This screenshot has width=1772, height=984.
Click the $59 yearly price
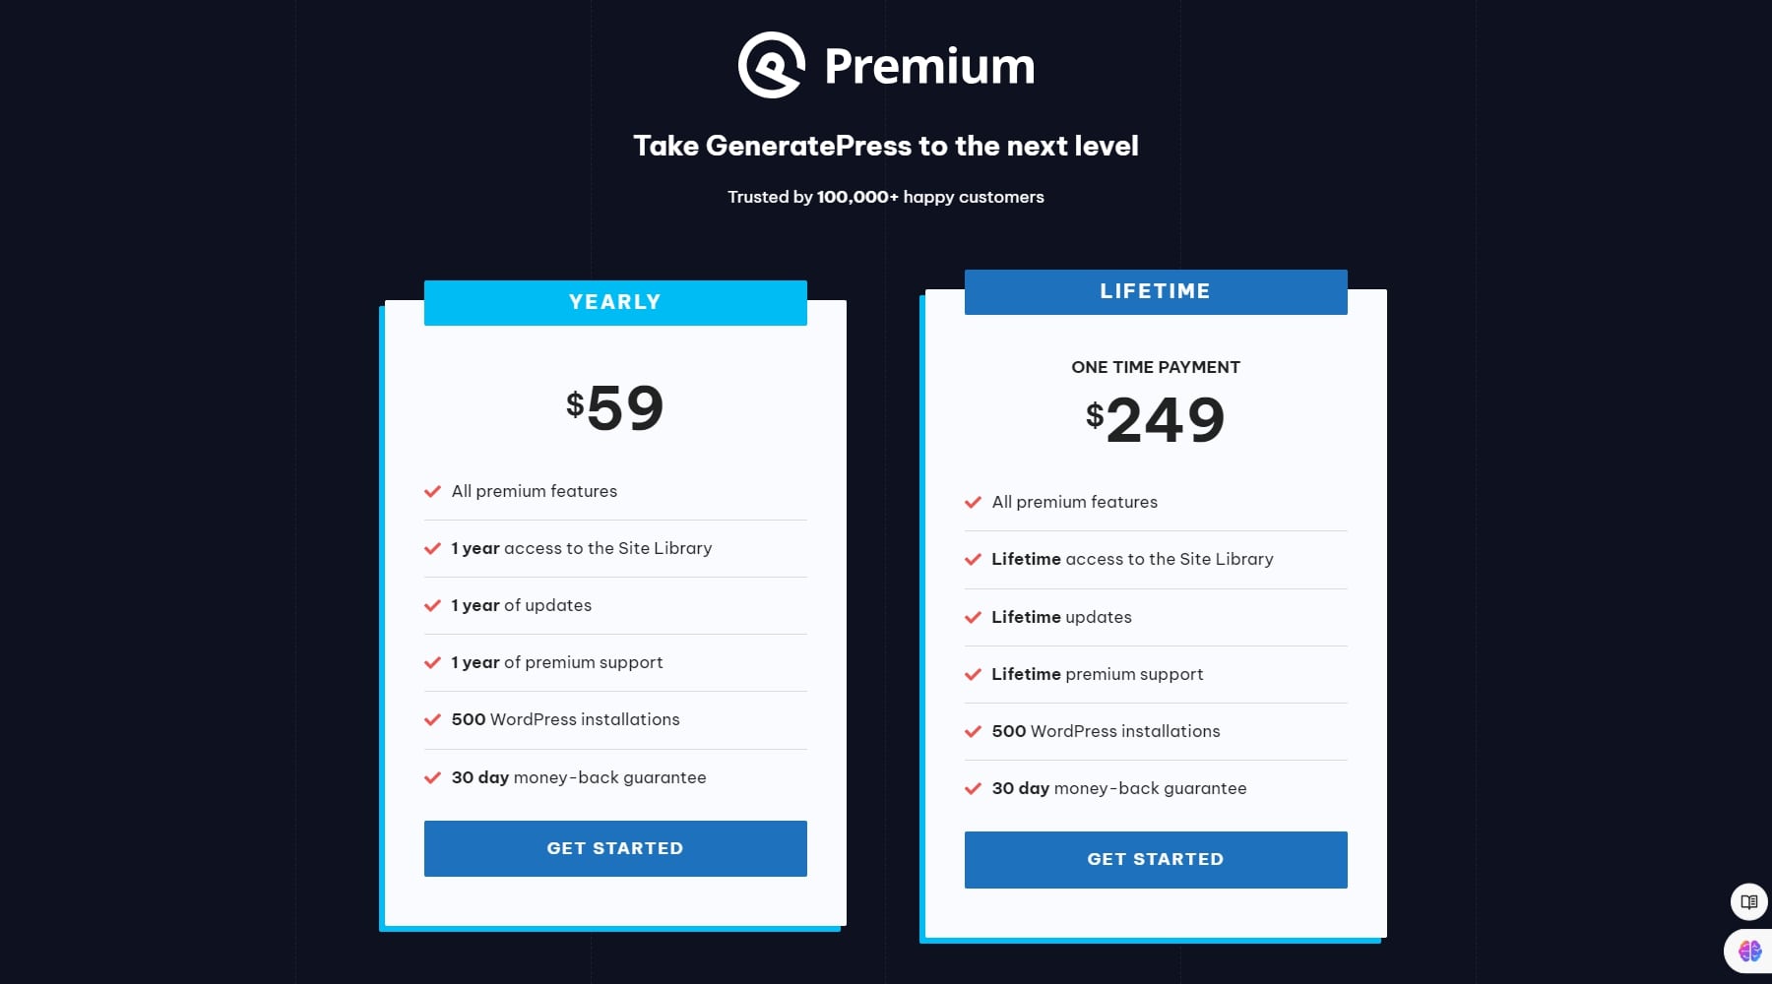[614, 406]
